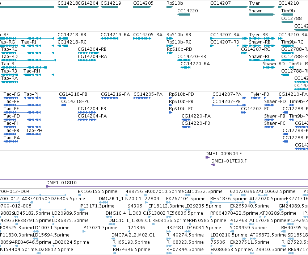308x255 pixels.
Task: Open the Shawn-RD transcript label
Action: (274, 64)
